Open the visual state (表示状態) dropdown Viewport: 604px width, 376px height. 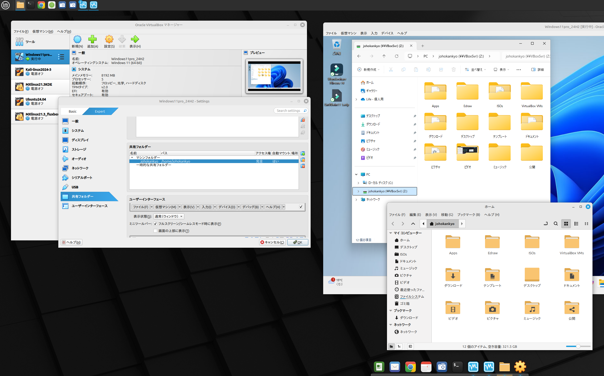pos(169,217)
